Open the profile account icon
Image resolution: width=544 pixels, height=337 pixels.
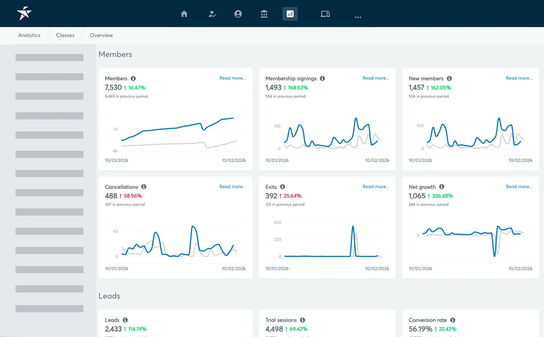pyautogui.click(x=238, y=14)
